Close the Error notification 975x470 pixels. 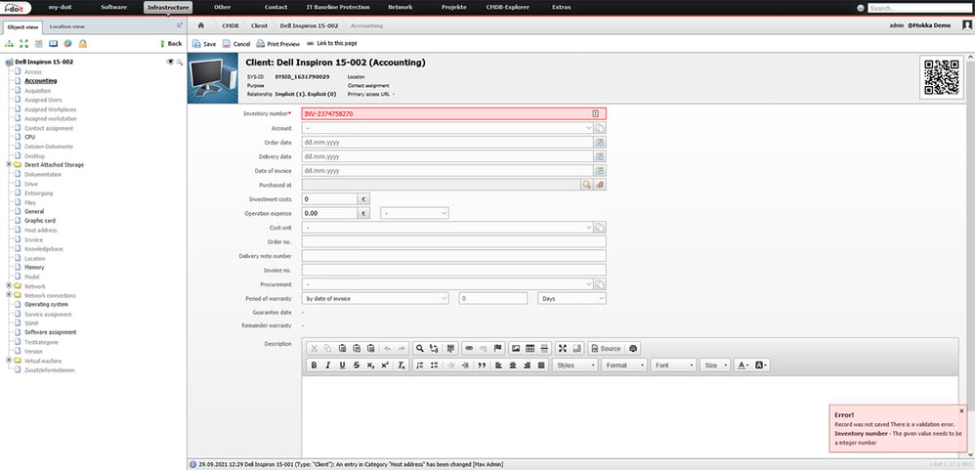click(x=961, y=411)
